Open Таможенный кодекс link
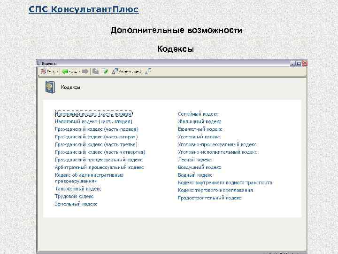 (78, 189)
